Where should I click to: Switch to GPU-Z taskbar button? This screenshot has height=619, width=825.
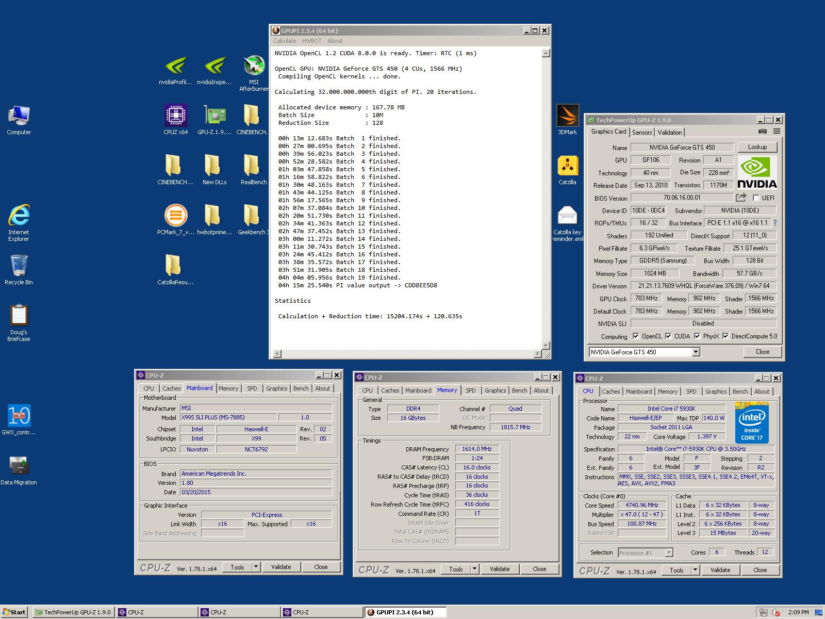tap(73, 612)
